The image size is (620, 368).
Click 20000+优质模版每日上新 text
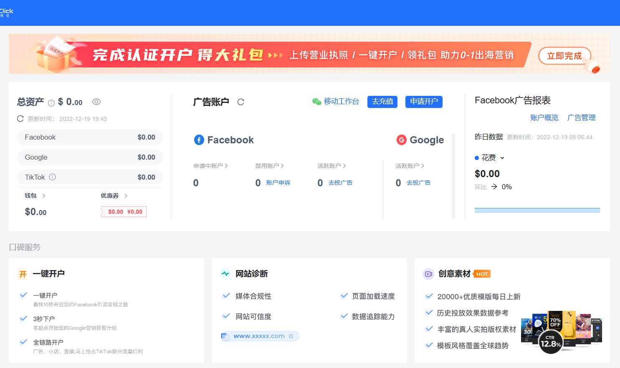pyautogui.click(x=479, y=297)
